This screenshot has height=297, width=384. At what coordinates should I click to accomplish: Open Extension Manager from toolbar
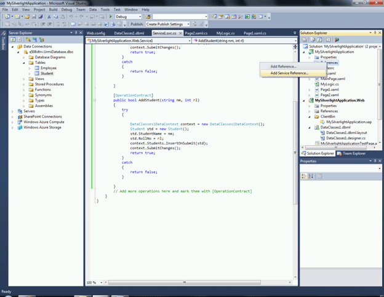click(254, 17)
